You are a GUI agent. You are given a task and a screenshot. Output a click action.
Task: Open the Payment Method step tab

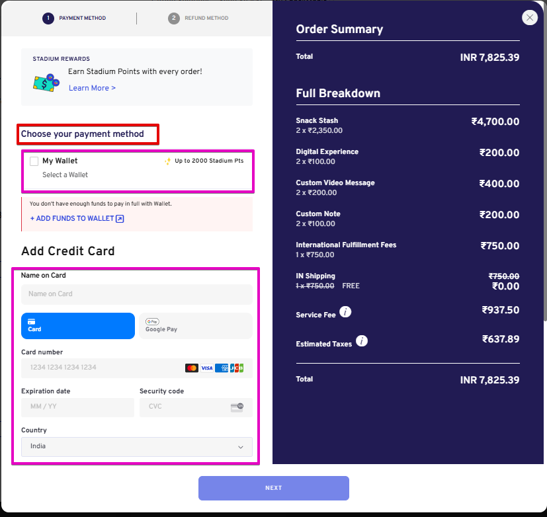click(x=74, y=18)
